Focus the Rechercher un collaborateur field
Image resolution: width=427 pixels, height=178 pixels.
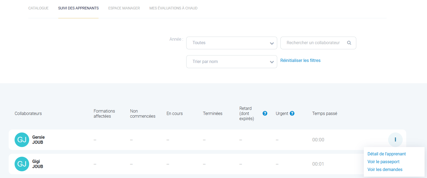pos(313,43)
